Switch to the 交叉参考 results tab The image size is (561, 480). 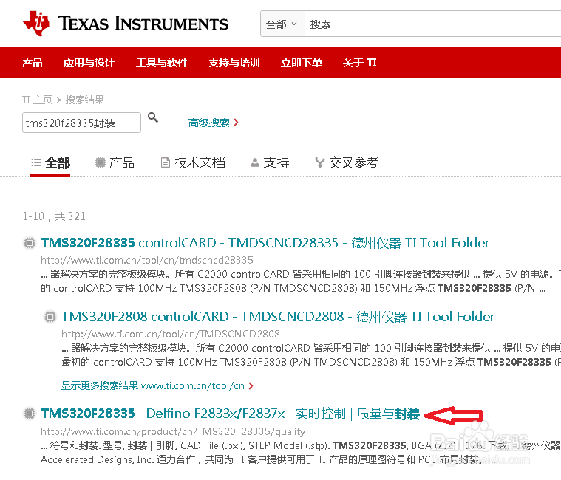tap(347, 163)
